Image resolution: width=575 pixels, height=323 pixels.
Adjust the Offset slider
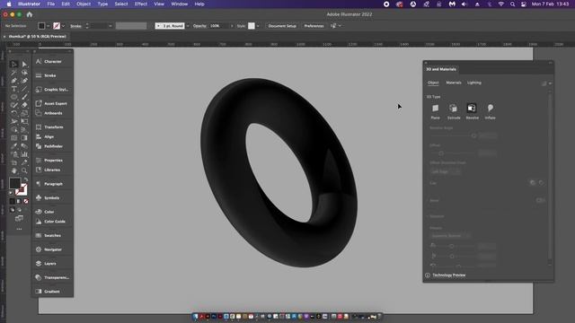point(441,153)
